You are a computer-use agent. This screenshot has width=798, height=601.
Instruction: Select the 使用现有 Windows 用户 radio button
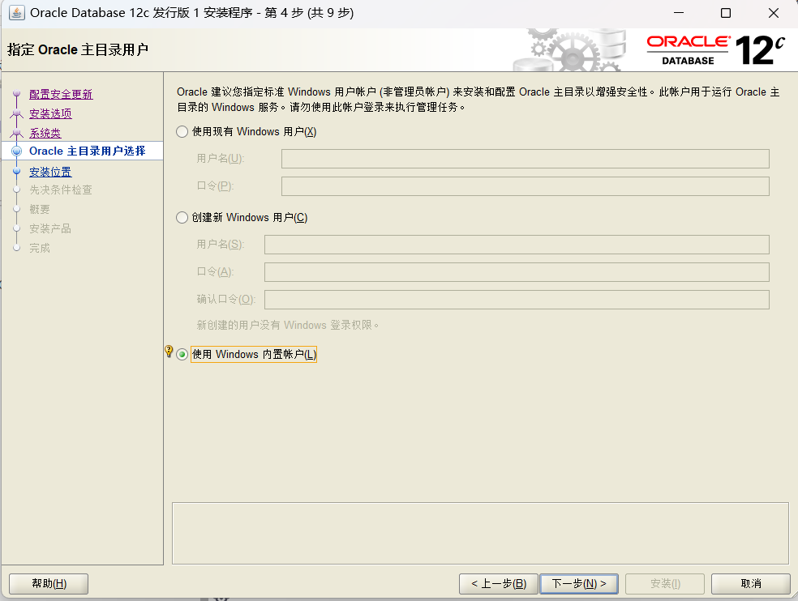click(x=182, y=132)
